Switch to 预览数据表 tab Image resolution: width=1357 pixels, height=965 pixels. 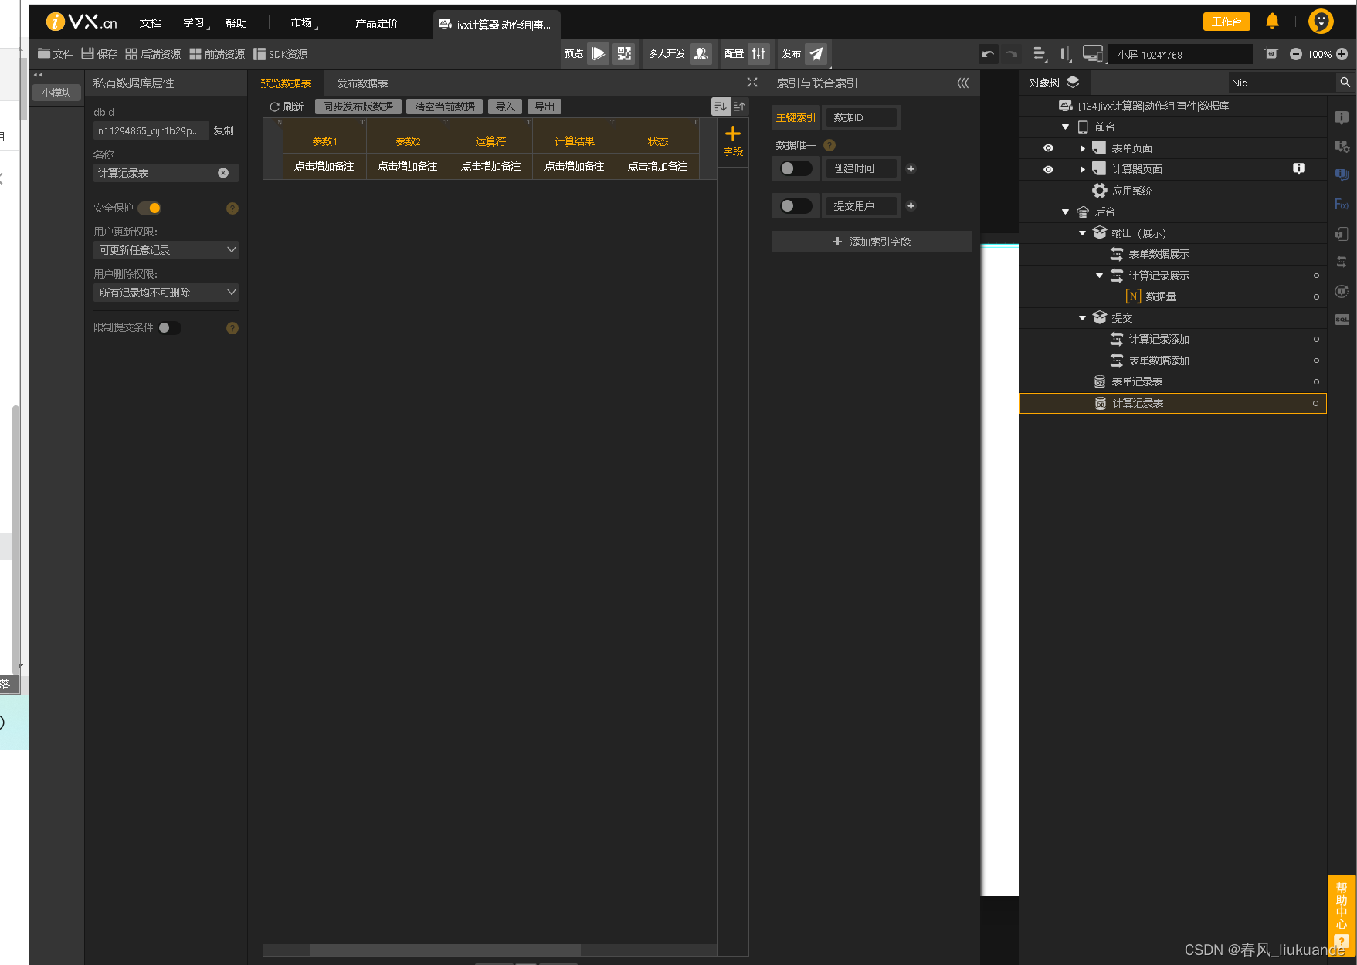click(x=286, y=83)
